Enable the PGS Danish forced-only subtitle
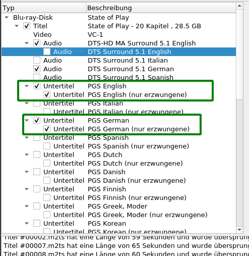Image resolution: width=249 pixels, height=256 pixels. coord(47,181)
